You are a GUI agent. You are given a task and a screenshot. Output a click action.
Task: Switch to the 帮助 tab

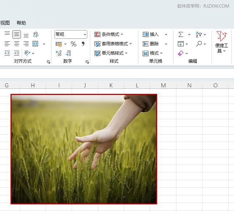[x=21, y=23]
